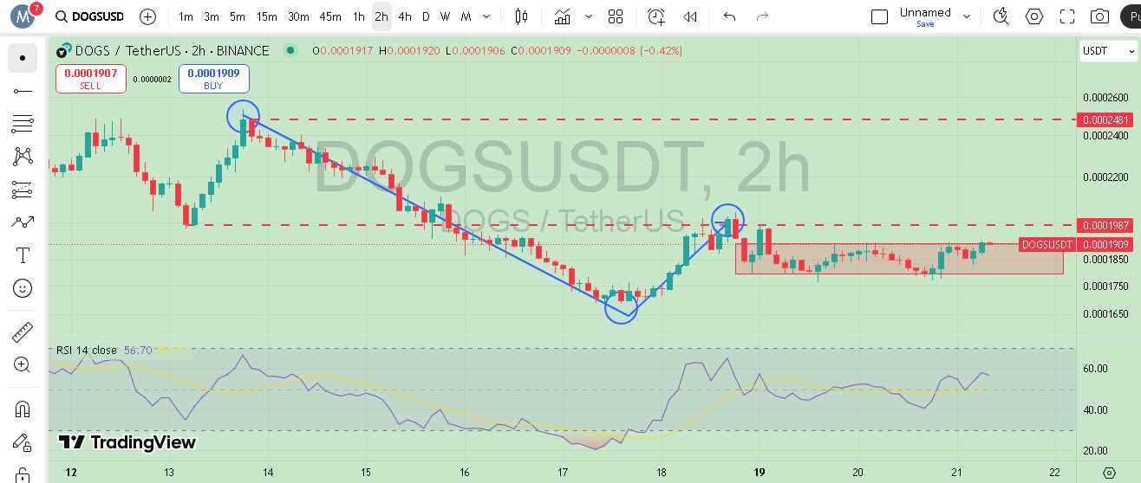Click the DOGS / TetherUS symbol title
The width and height of the screenshot is (1141, 483).
point(172,51)
